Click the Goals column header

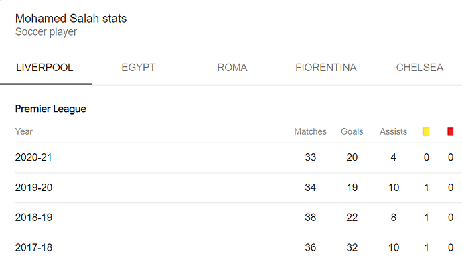point(352,131)
